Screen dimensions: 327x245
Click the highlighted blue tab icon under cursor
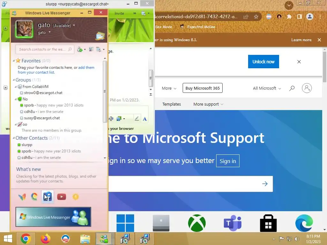(x=48, y=197)
